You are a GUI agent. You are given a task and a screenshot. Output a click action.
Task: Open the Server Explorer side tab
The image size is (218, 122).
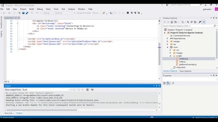coord(1,22)
